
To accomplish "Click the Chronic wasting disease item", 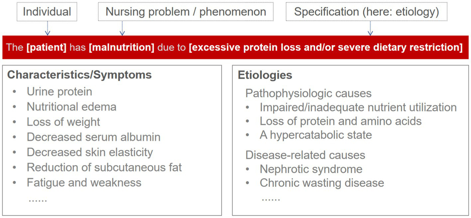I will click(322, 183).
